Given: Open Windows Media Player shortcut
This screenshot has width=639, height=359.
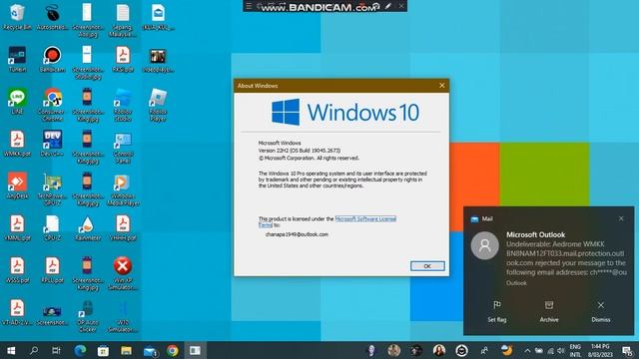Looking at the screenshot, I should pyautogui.click(x=123, y=188).
